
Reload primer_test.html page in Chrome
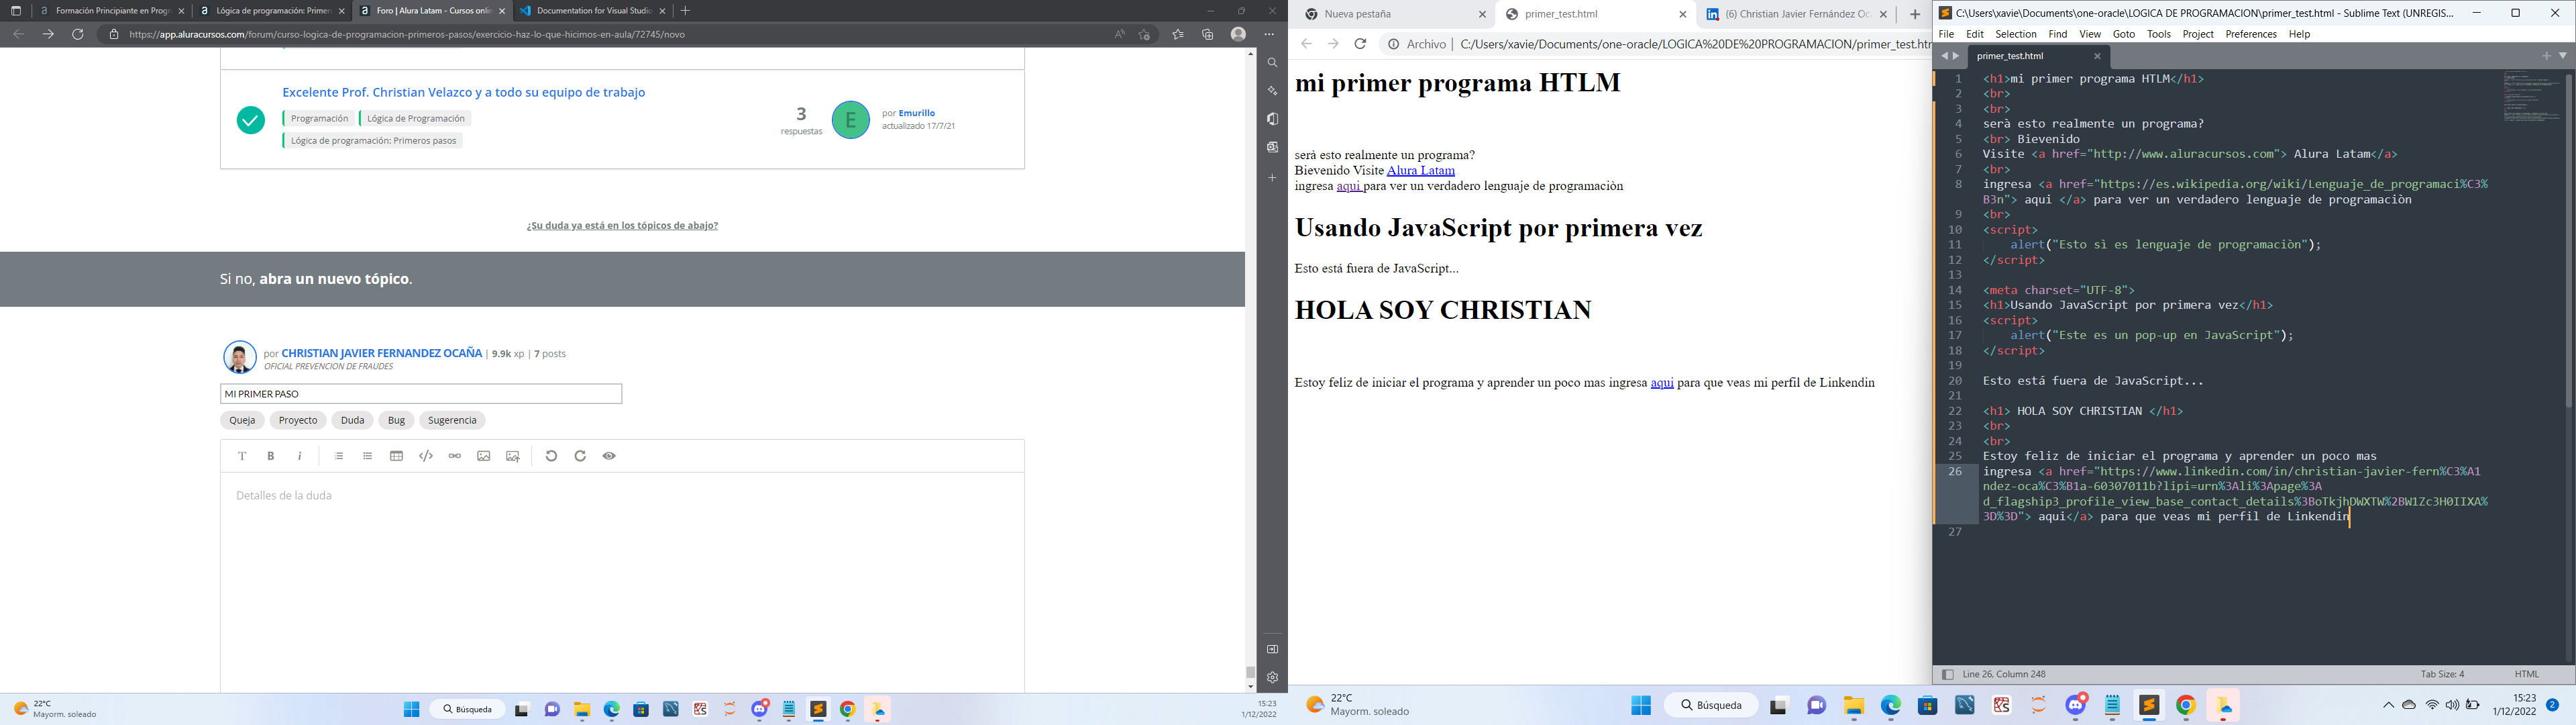coord(1360,44)
